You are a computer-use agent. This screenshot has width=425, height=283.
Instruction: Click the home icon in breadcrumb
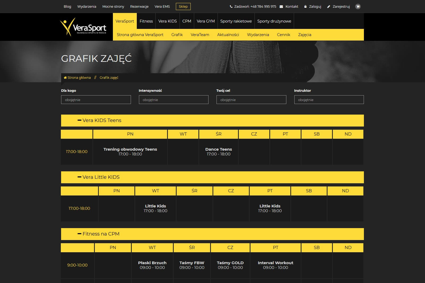(65, 78)
